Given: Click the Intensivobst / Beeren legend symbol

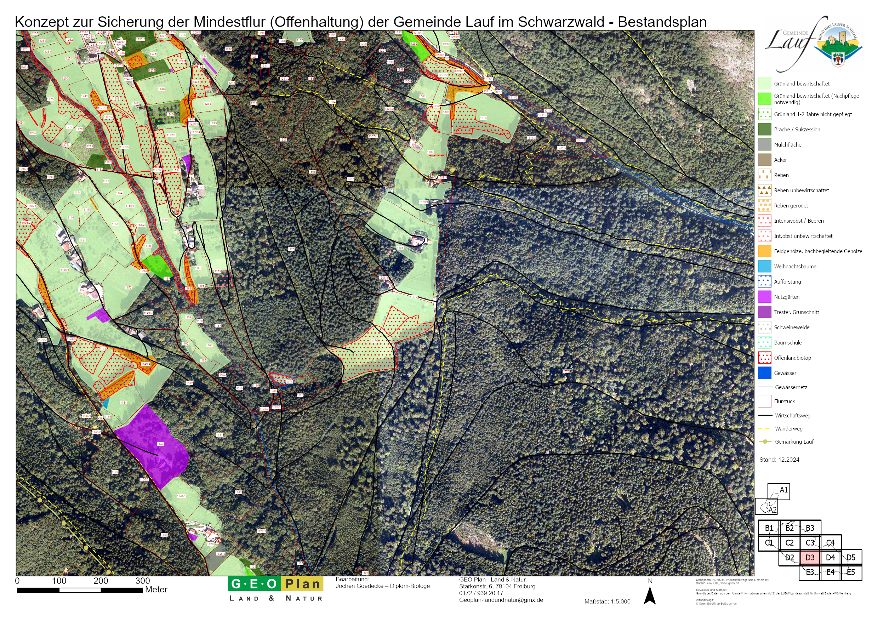Looking at the screenshot, I should 764,221.
